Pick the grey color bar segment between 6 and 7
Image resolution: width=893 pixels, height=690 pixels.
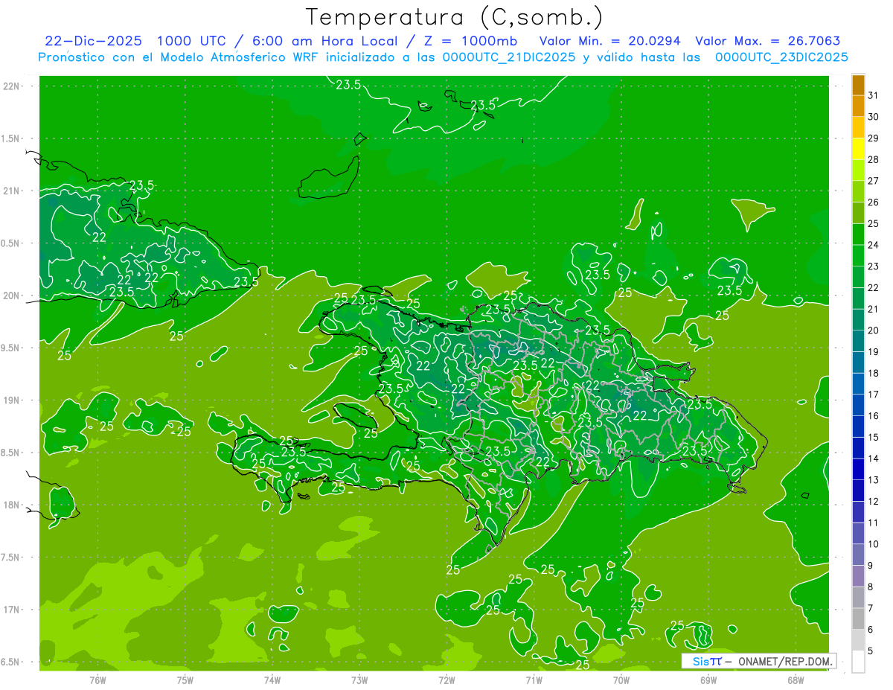858,619
